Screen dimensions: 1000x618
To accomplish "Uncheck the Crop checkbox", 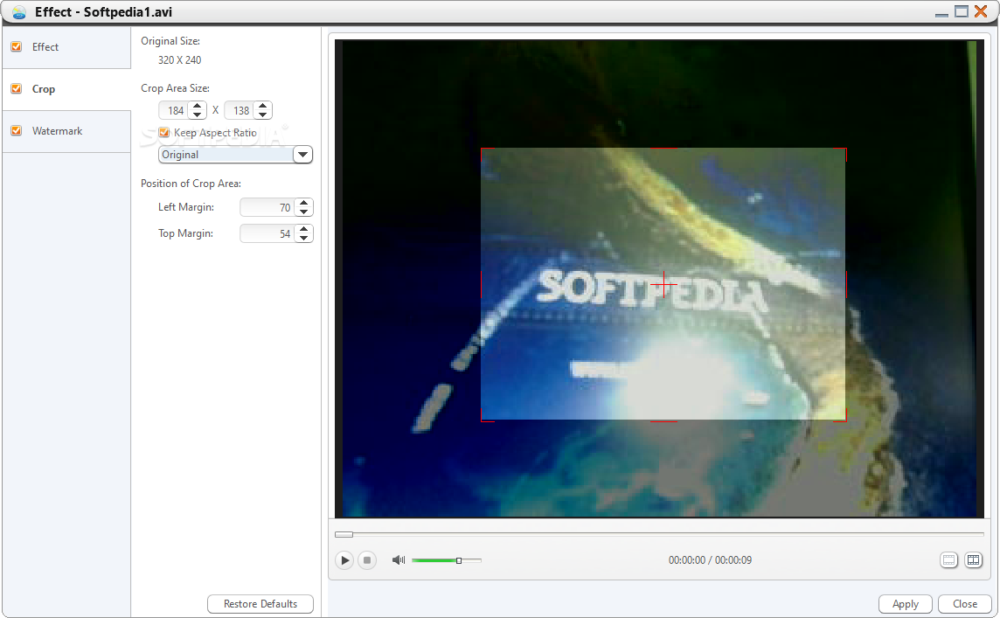I will (17, 88).
